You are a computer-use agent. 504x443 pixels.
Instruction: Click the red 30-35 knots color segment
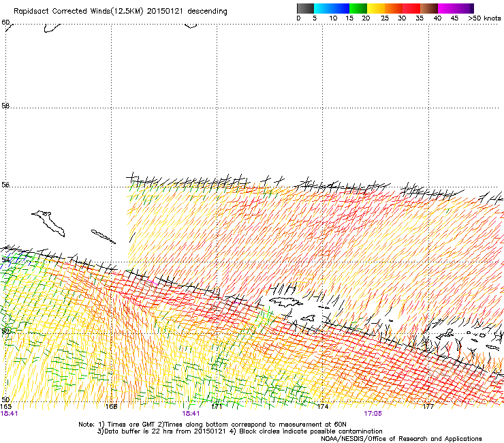(411, 8)
